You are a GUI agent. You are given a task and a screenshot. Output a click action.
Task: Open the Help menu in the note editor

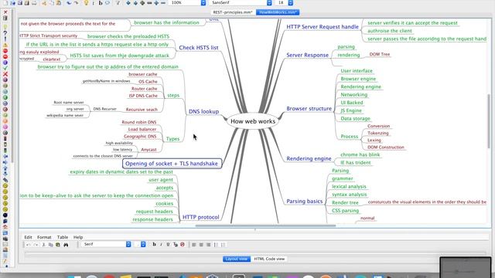click(78, 237)
